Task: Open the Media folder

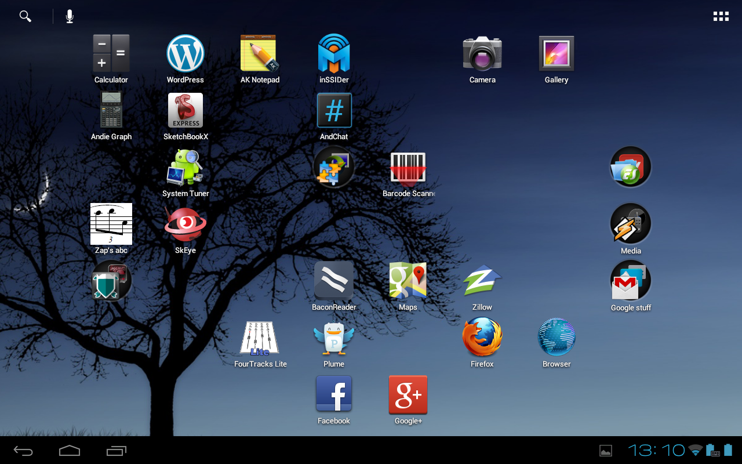Action: pos(631,229)
